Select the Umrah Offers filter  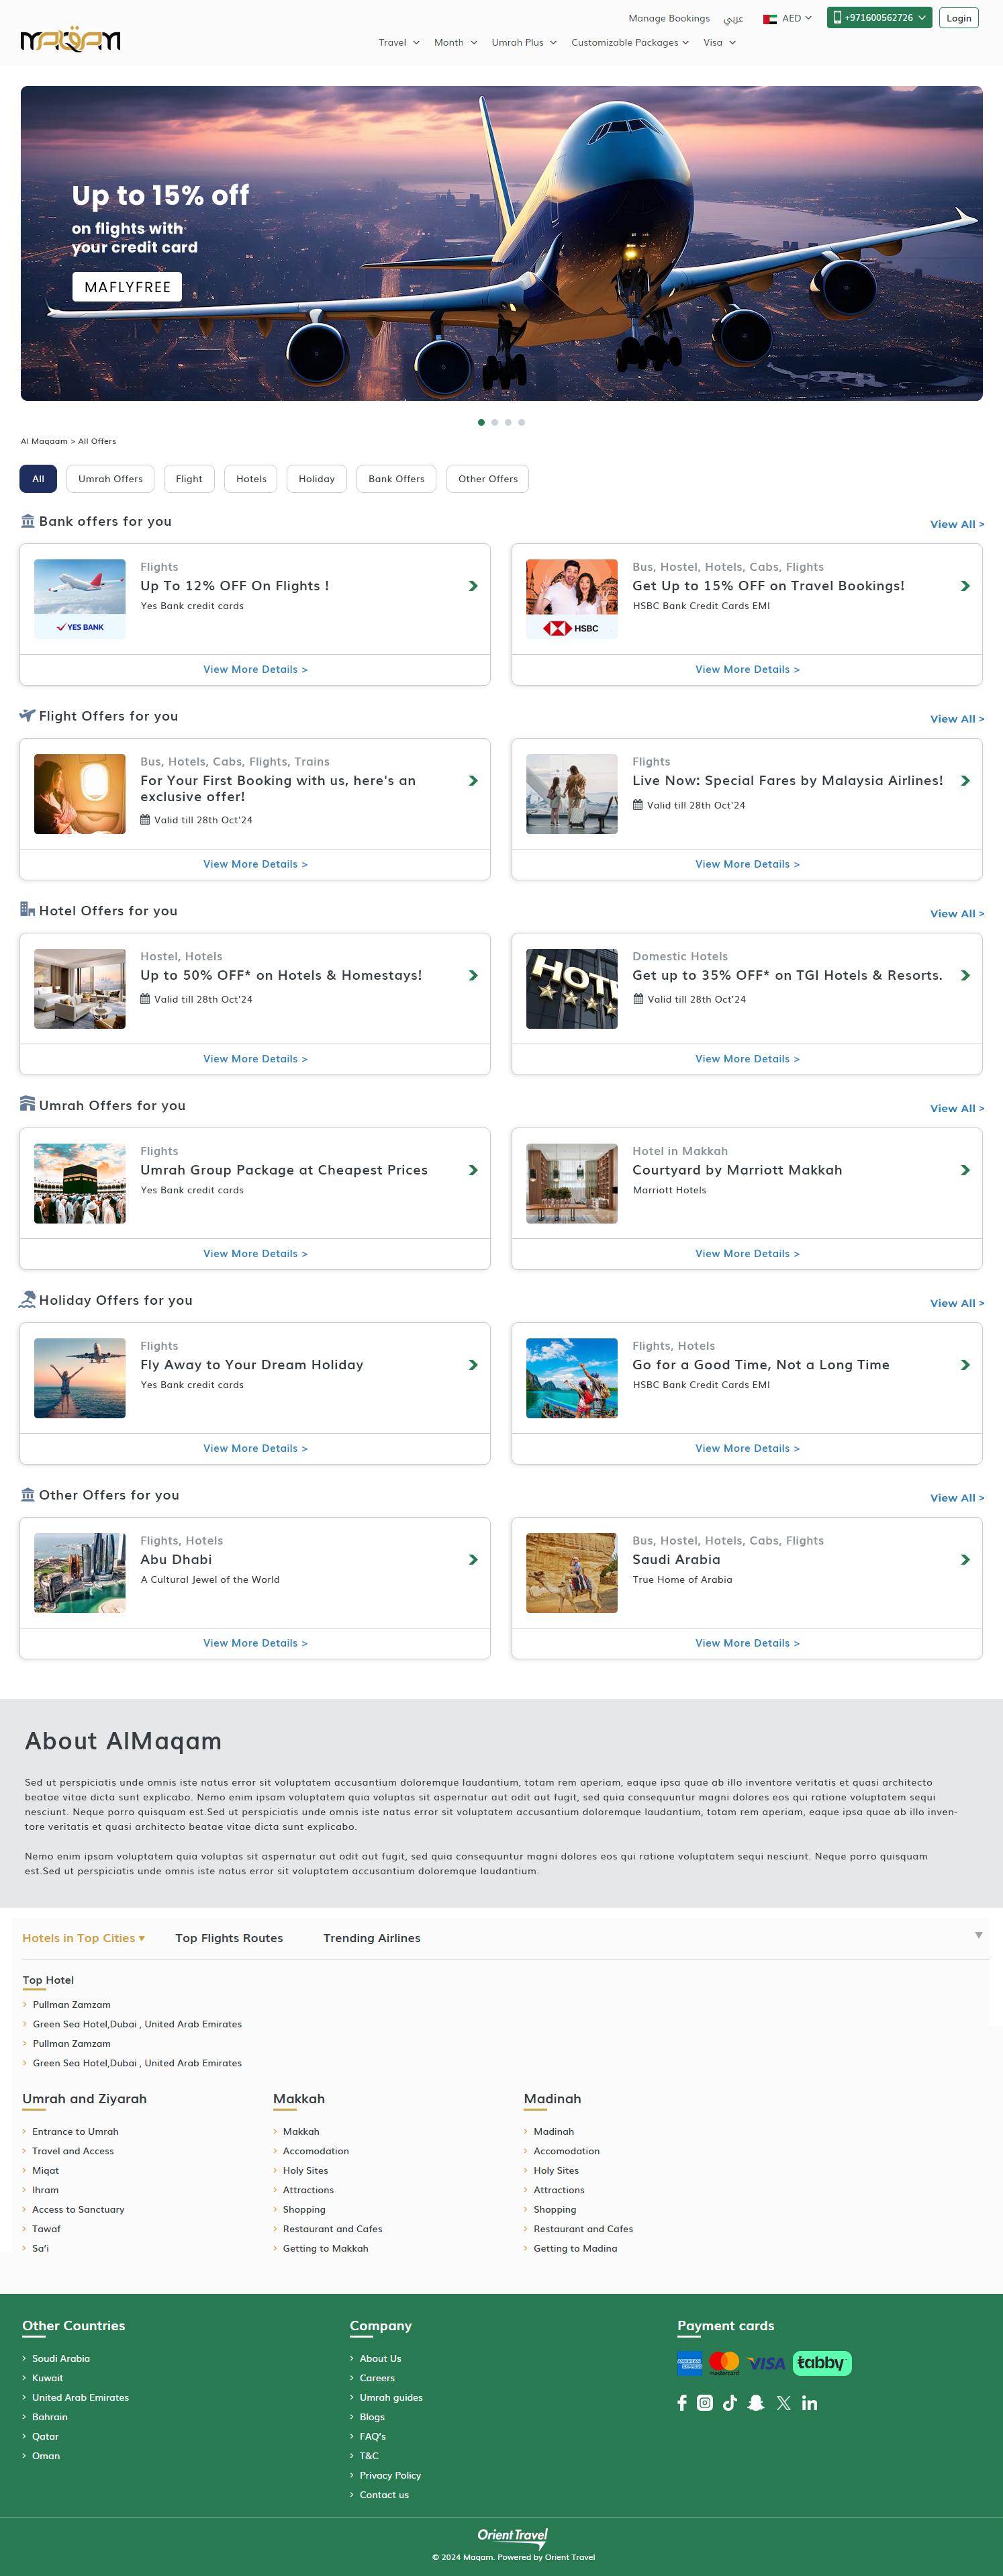[110, 479]
